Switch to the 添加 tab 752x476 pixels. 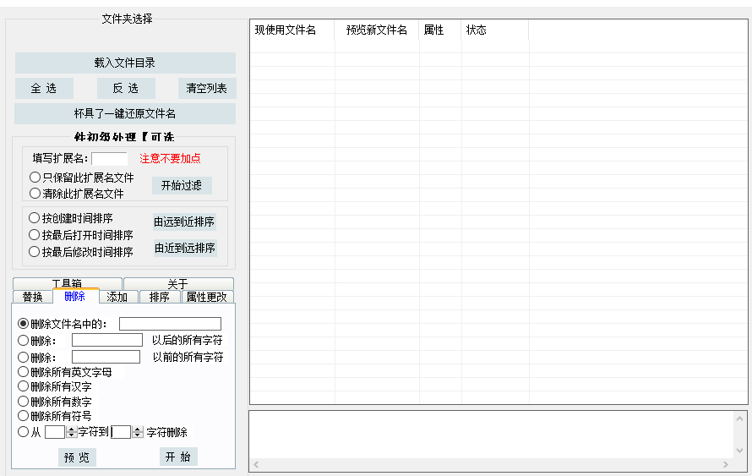click(x=117, y=297)
